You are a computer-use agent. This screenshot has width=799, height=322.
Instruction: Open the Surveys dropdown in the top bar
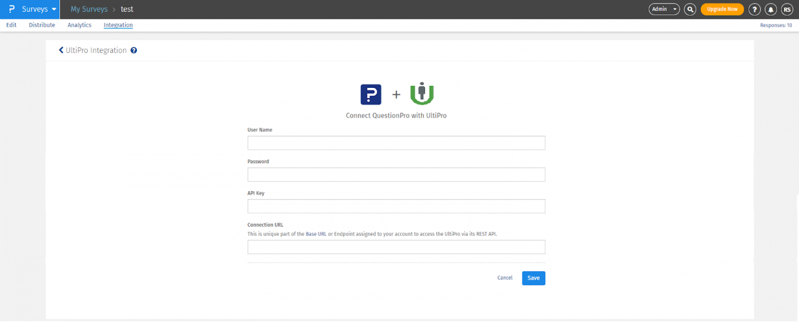pyautogui.click(x=35, y=9)
